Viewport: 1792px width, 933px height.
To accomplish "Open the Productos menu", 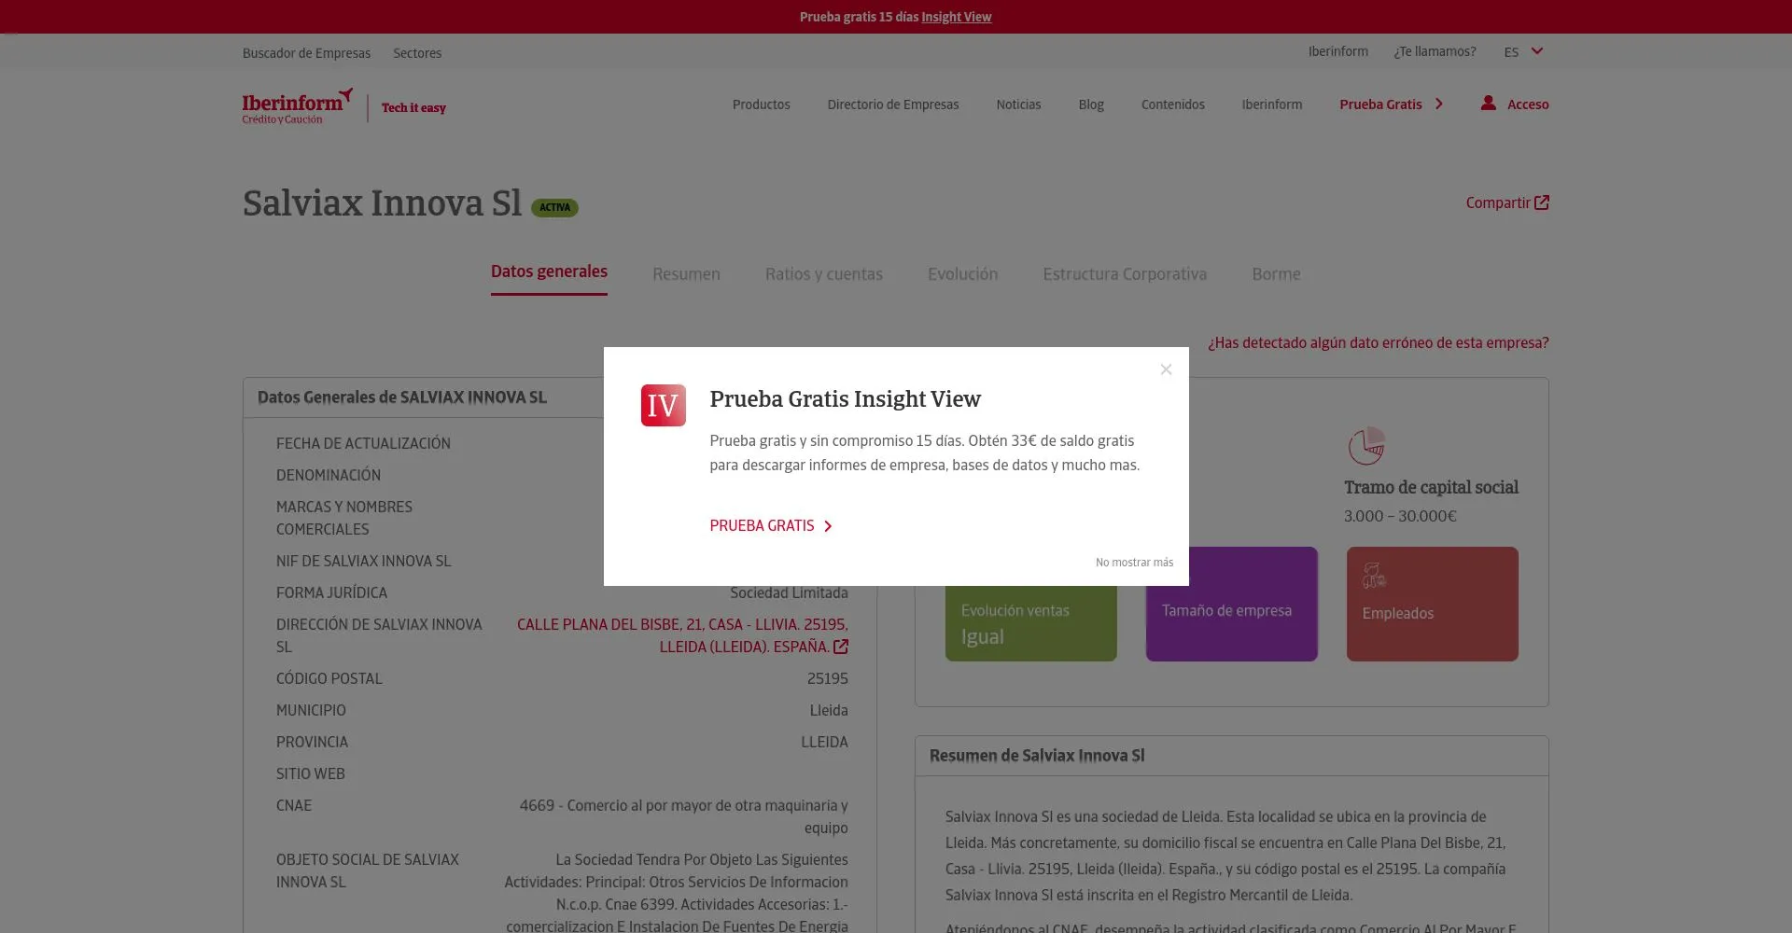I will pos(761,104).
